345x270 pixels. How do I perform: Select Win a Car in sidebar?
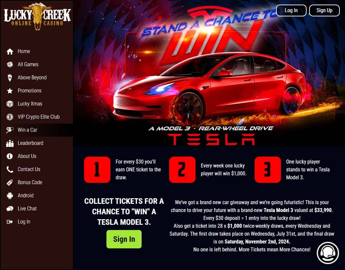(36, 130)
